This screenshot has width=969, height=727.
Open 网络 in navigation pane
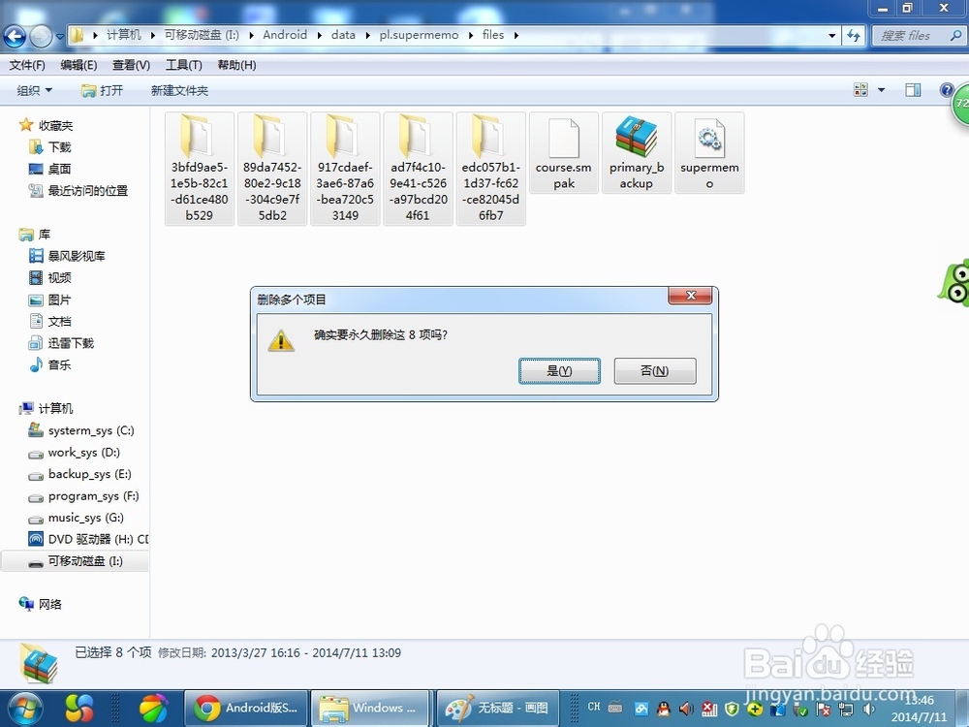49,604
